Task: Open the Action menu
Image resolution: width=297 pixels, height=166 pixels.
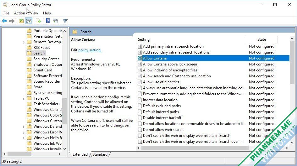Action: pyautogui.click(x=19, y=13)
